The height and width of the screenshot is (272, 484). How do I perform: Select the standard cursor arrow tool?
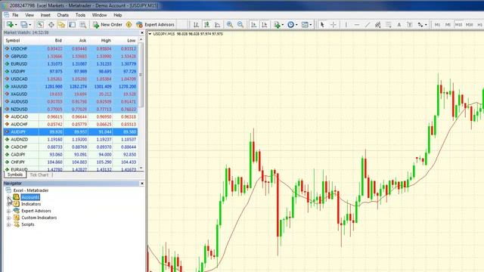click(x=322, y=24)
